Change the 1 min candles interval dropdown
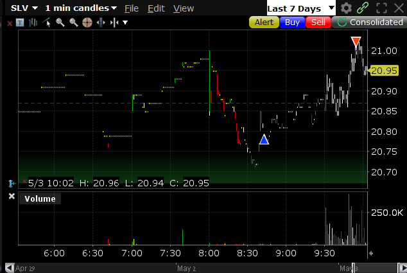Screen dimensions: 407x273 click(x=81, y=8)
